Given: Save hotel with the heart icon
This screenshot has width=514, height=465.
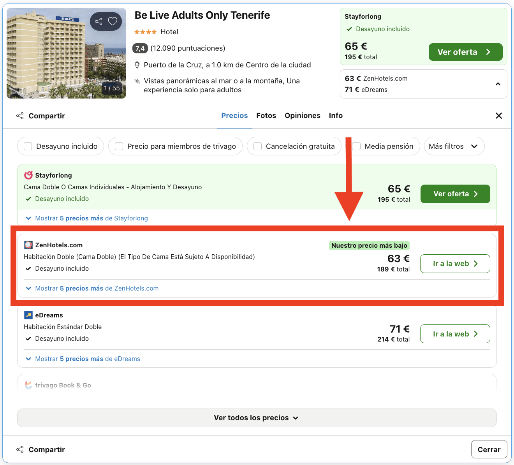Looking at the screenshot, I should [x=113, y=21].
